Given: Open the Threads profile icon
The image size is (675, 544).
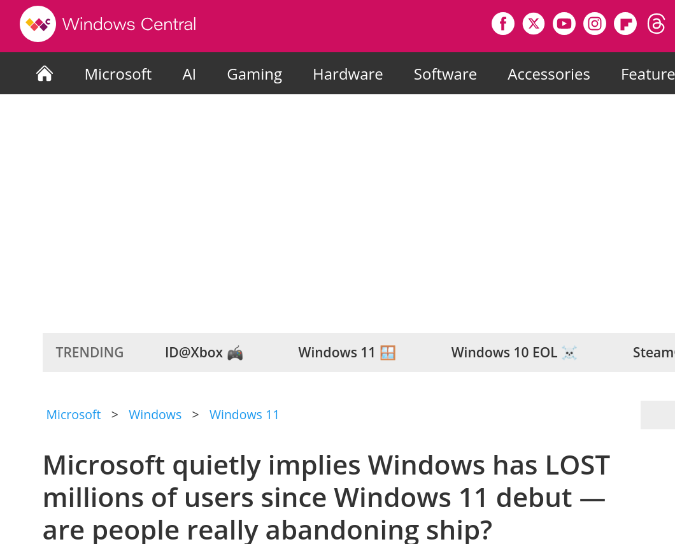Looking at the screenshot, I should coord(655,23).
